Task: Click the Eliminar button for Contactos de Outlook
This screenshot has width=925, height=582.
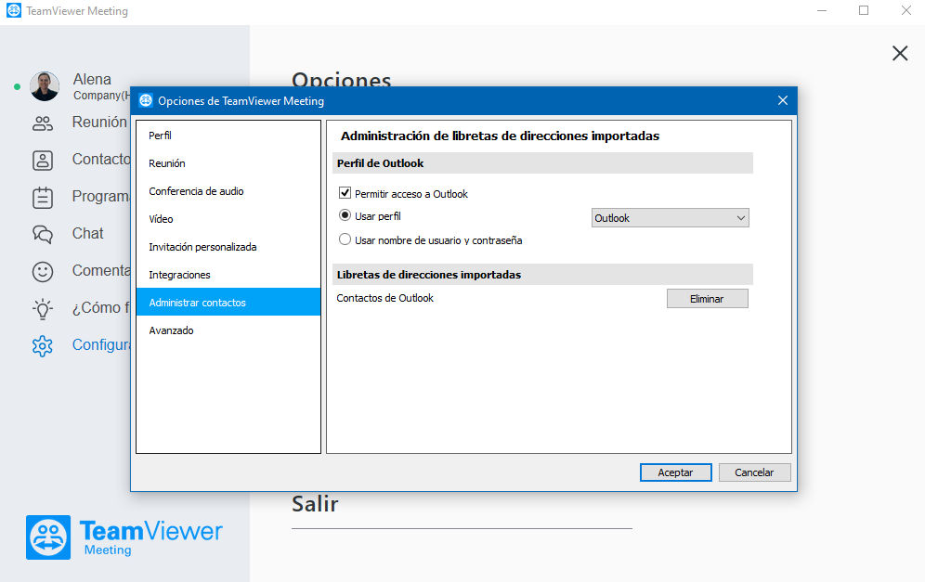Action: (708, 299)
